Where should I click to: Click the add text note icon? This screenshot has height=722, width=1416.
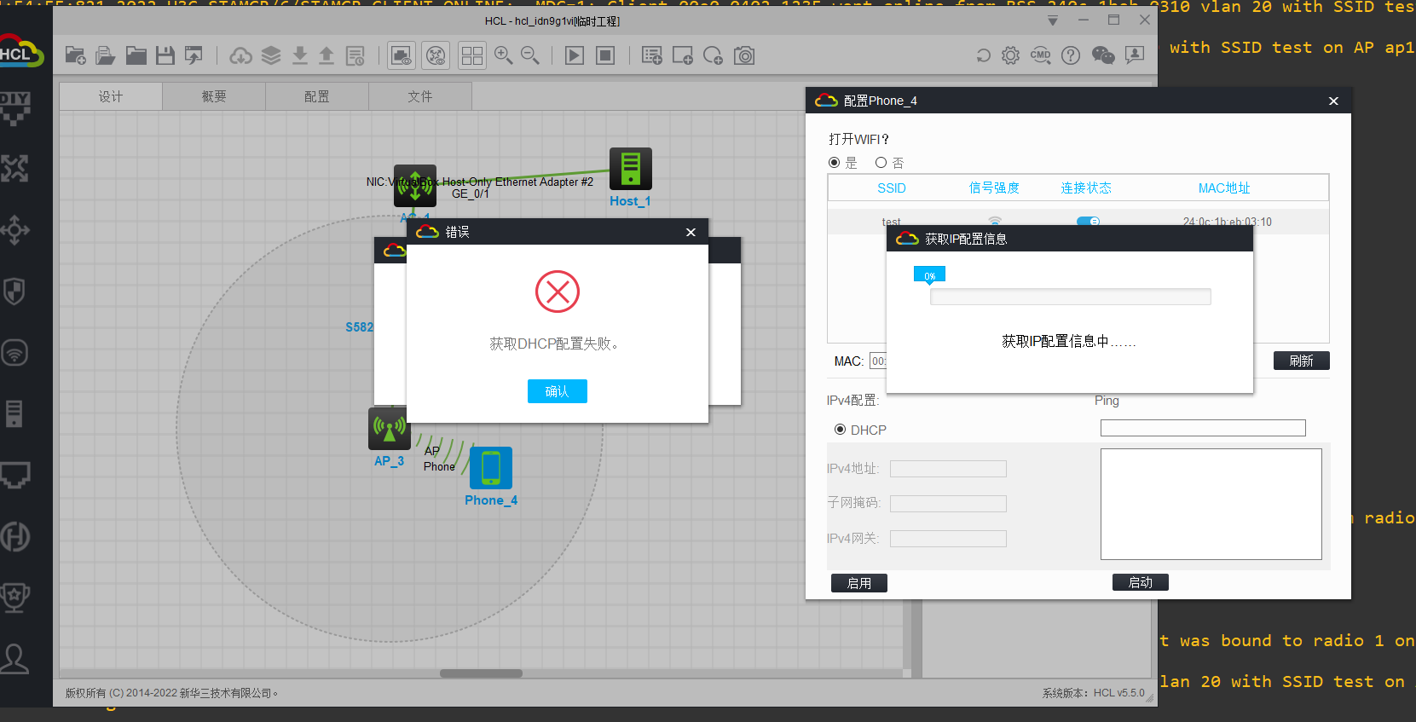coord(652,56)
